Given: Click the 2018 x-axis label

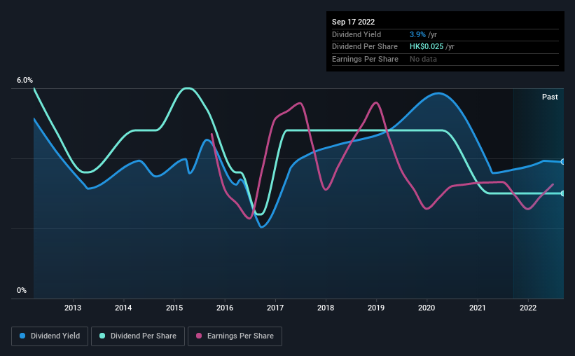Looking at the screenshot, I should [326, 308].
